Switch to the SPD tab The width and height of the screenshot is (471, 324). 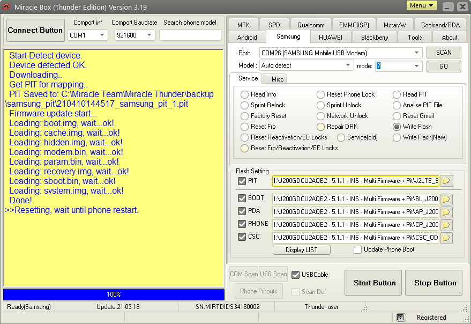click(x=274, y=25)
